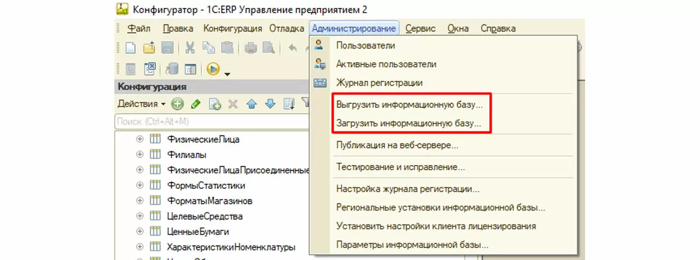Click the properties palette window icon

point(190,69)
